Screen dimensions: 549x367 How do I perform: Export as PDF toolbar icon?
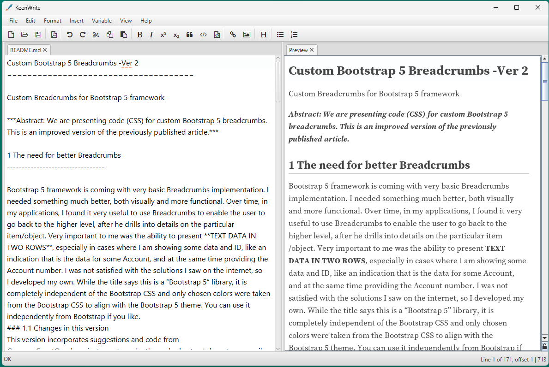coord(54,35)
